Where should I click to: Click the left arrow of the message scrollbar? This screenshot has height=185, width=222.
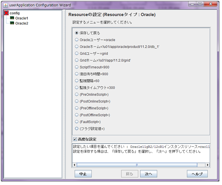click(74, 165)
